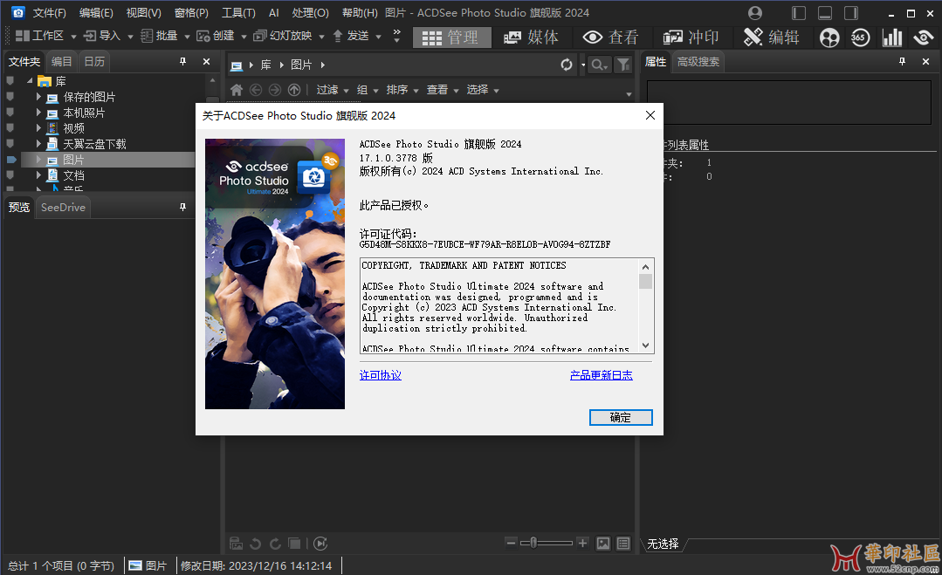Screen dimensions: 942x575
Task: Rotate left icon in bottom toolbar
Action: point(255,544)
